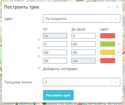The height and width of the screenshot is (105, 125).
Task: Click the От field with value 90
Action: click(x=55, y=61)
